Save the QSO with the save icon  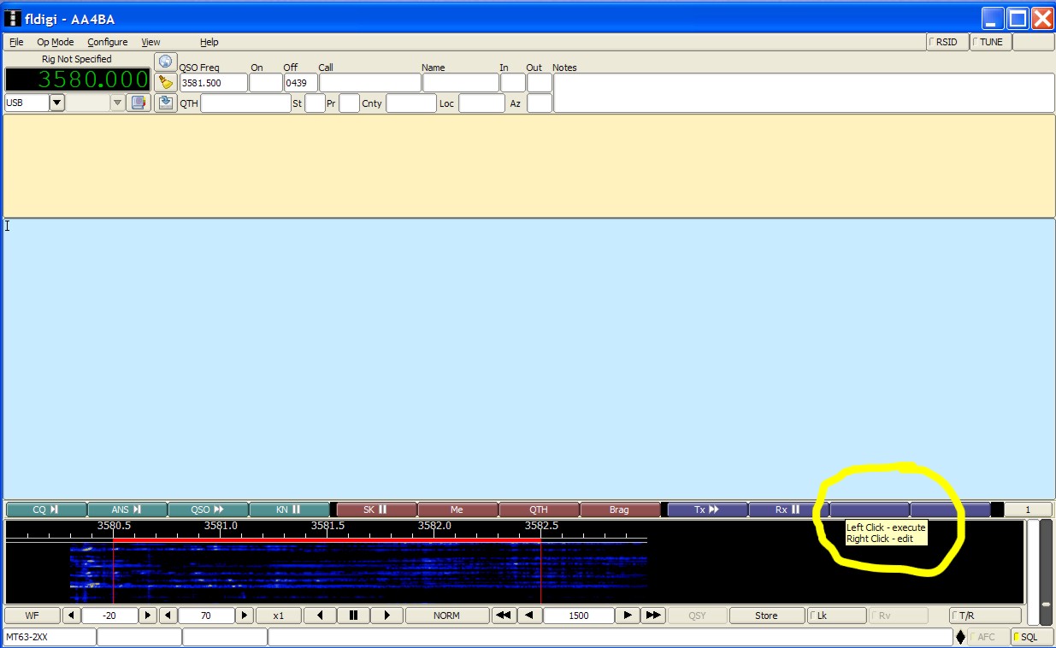tap(165, 103)
